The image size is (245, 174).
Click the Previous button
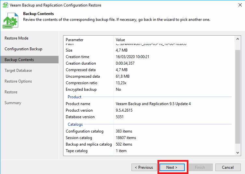pos(144,167)
